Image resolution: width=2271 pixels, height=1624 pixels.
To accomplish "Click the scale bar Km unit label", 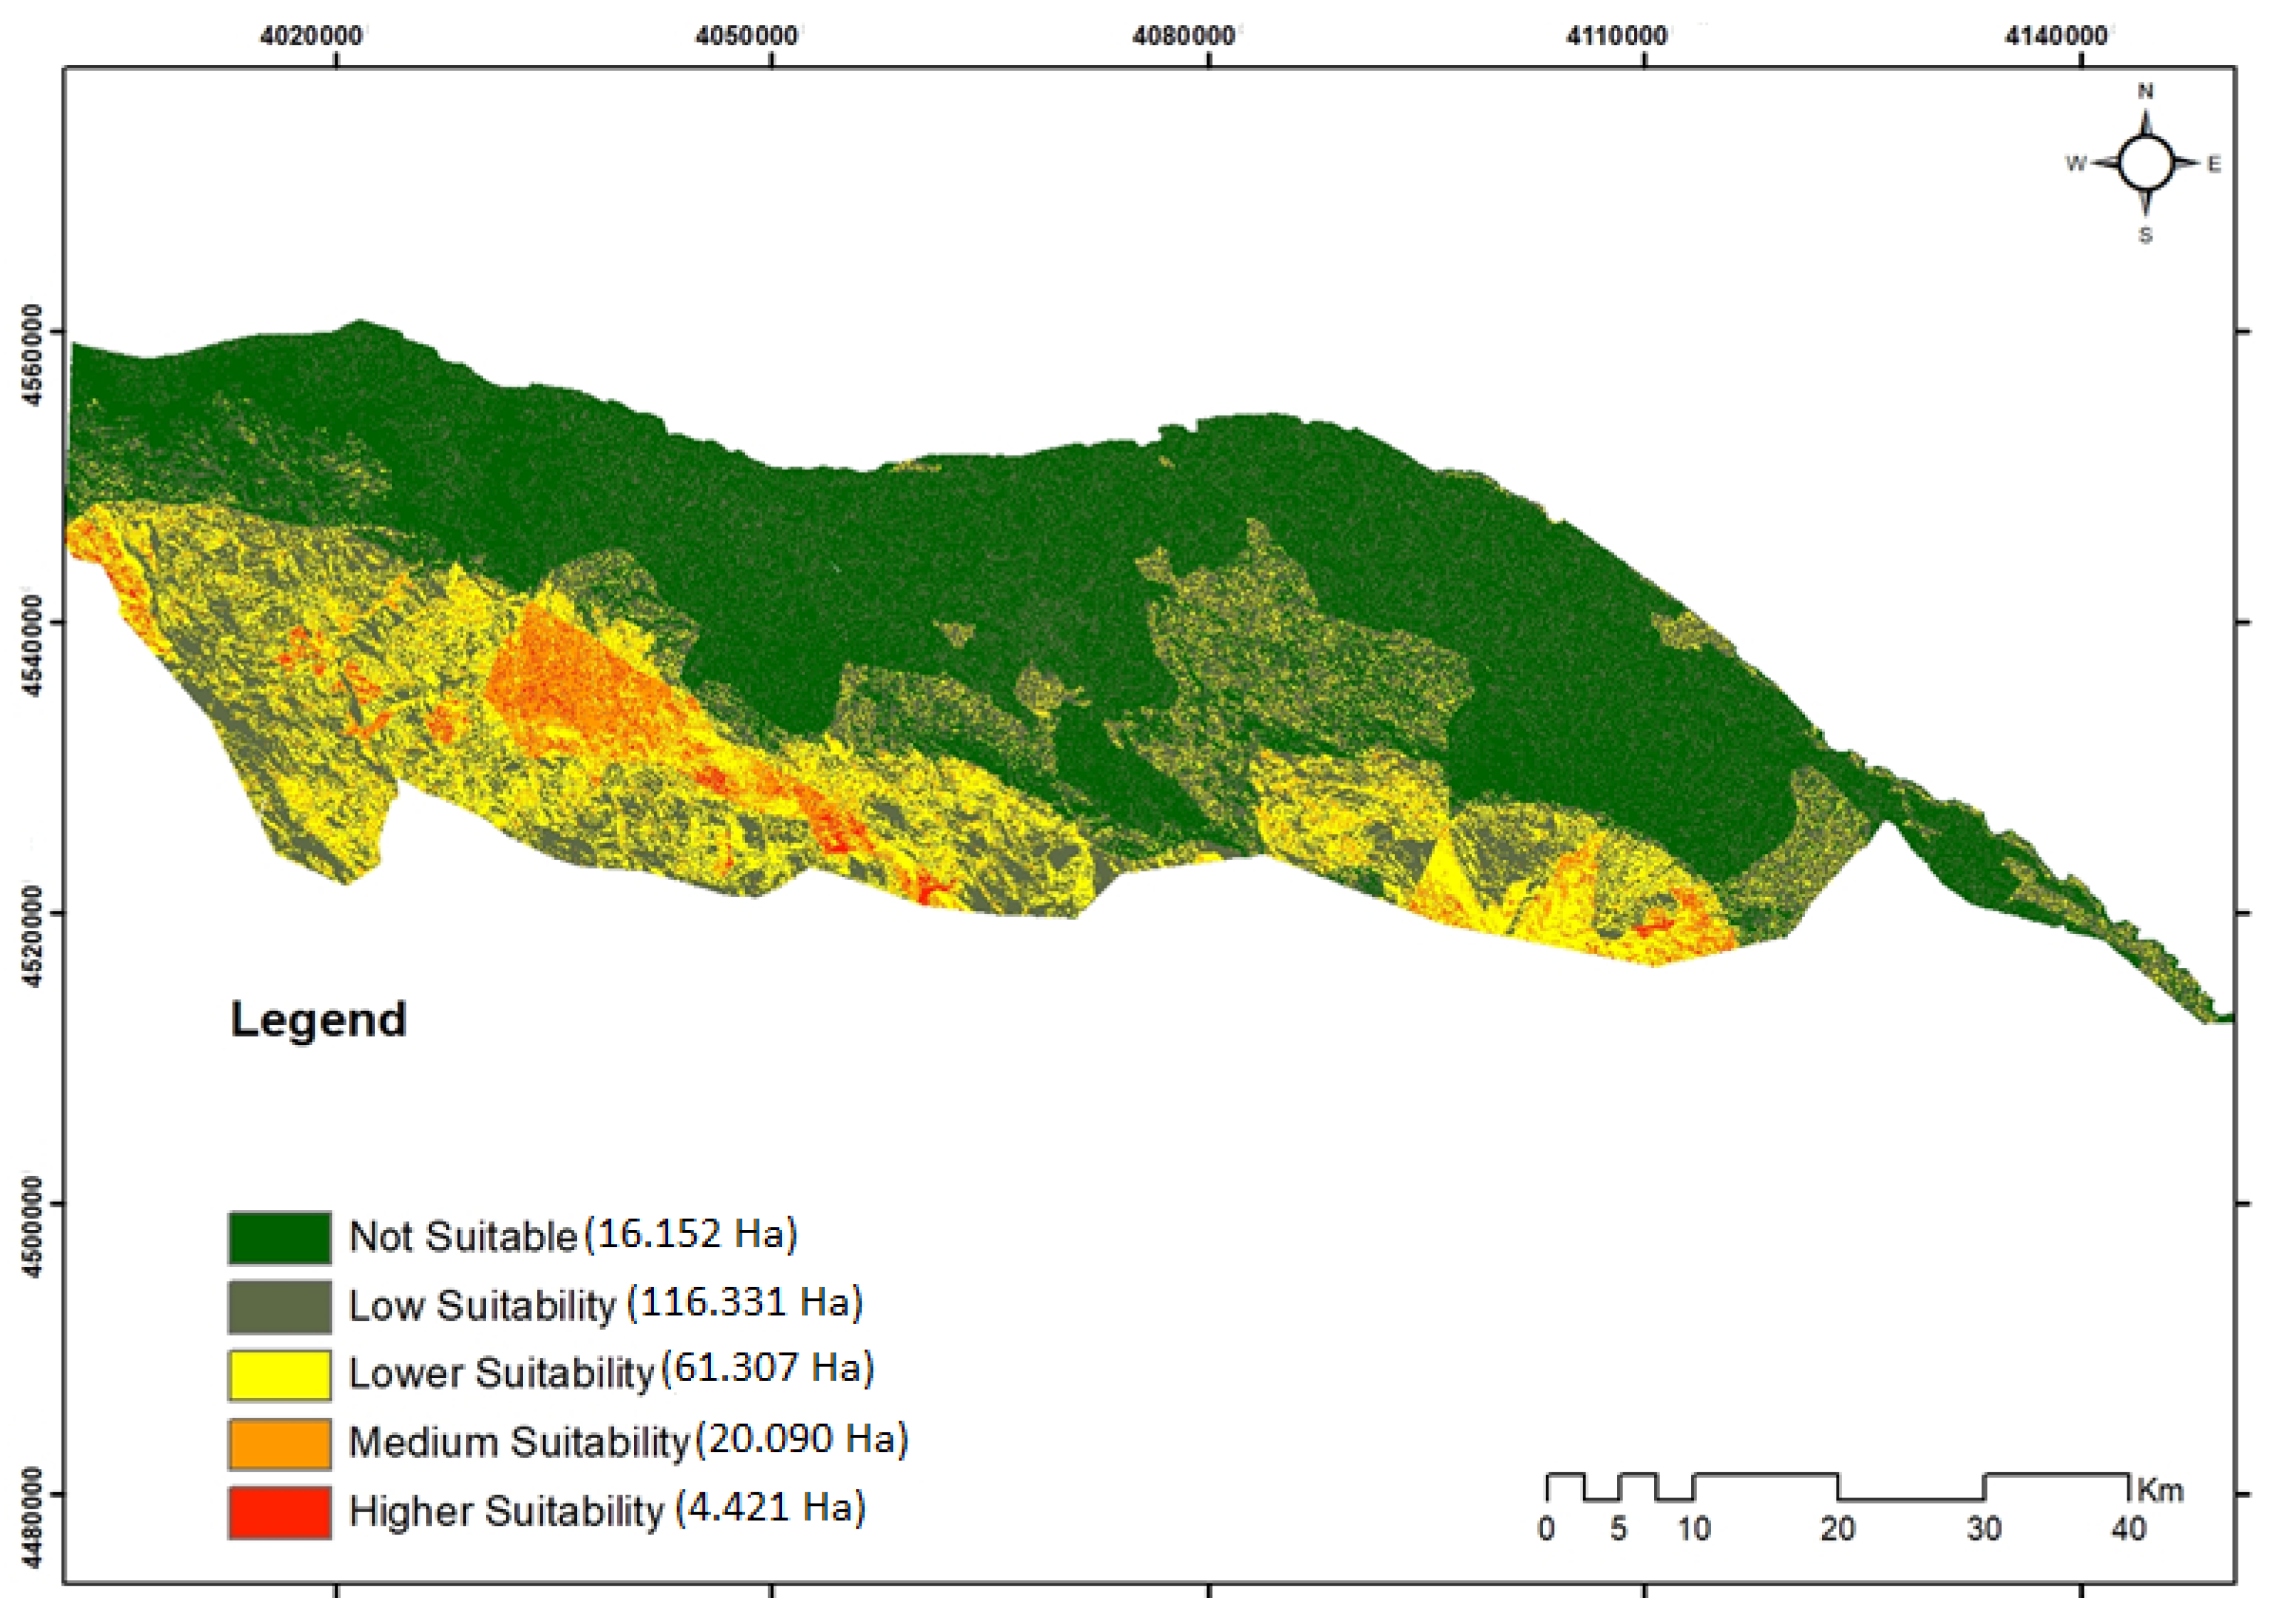I will tap(2160, 1490).
